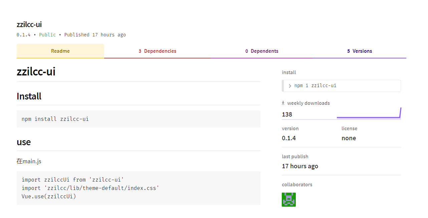Click '17 hours ago' under last publish
The width and height of the screenshot is (428, 218).
pyautogui.click(x=300, y=166)
